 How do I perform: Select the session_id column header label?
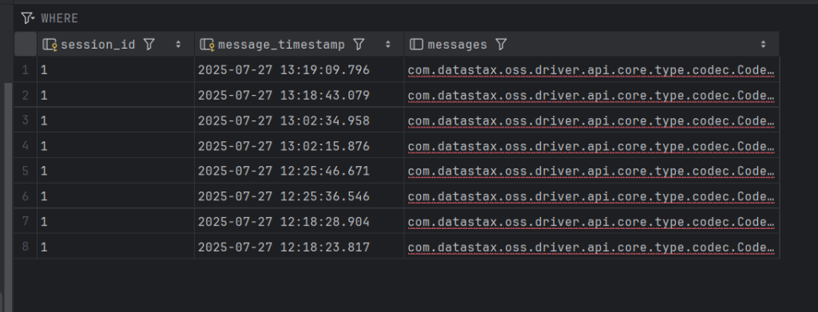coord(98,45)
